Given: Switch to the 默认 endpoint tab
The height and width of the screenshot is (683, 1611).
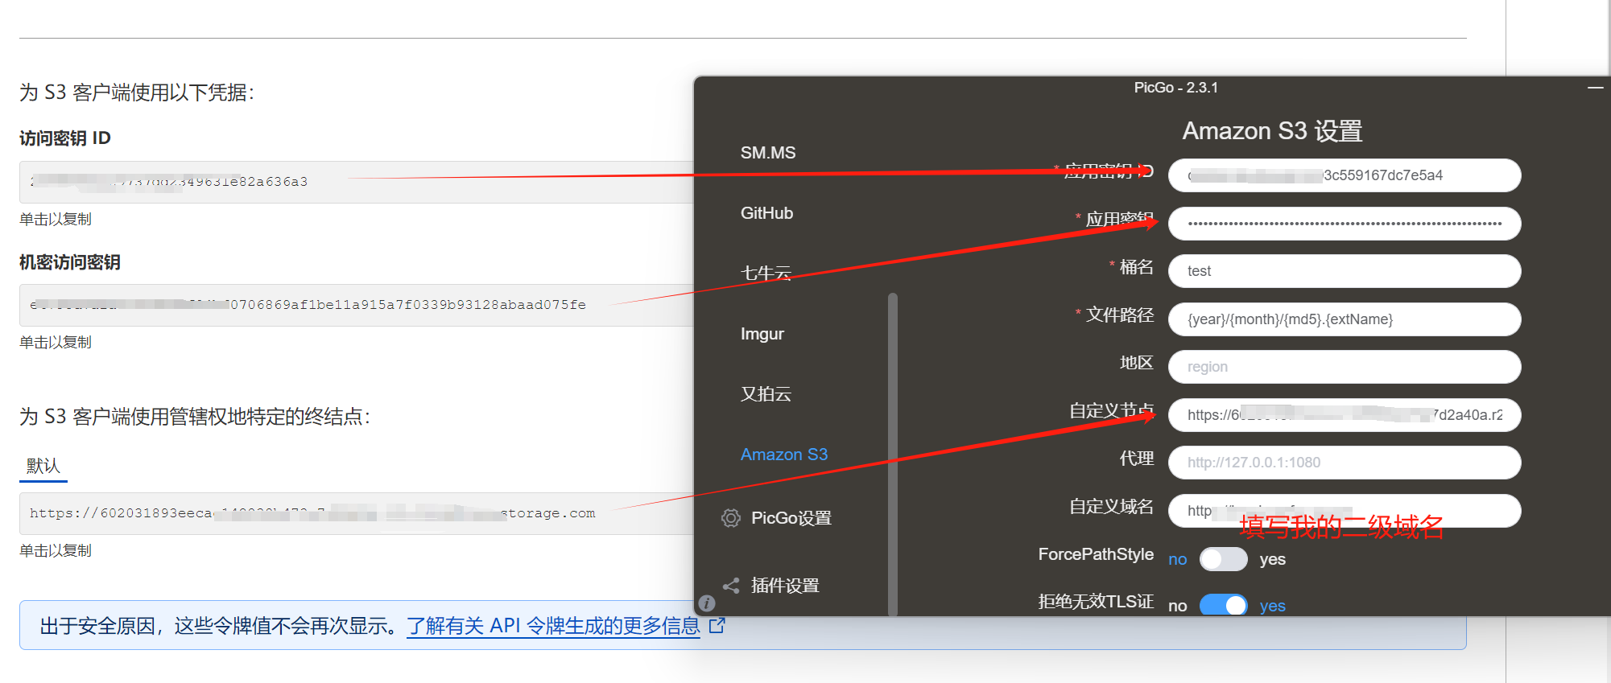Looking at the screenshot, I should click(x=43, y=466).
